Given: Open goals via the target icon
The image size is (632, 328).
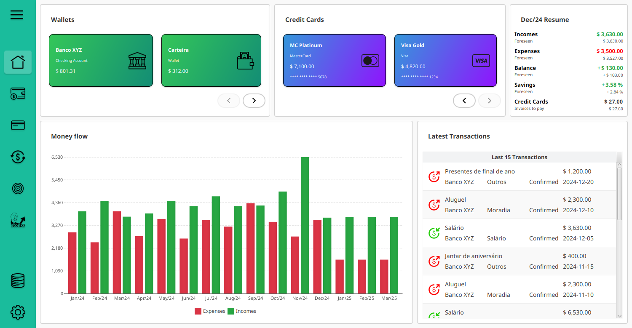Looking at the screenshot, I should (x=18, y=188).
